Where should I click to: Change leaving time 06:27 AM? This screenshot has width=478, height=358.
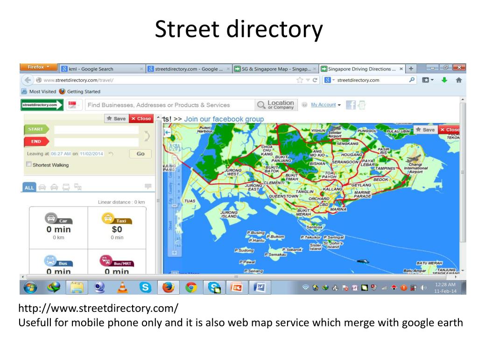(x=61, y=154)
